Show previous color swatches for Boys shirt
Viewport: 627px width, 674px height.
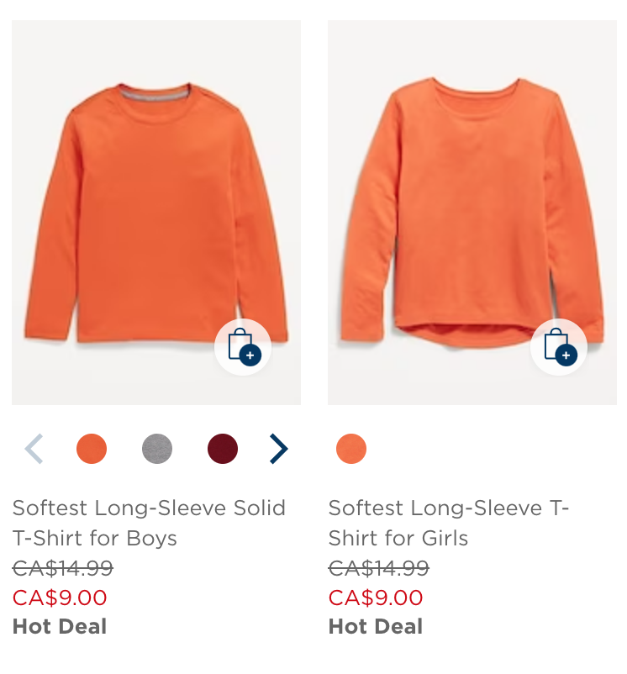34,449
